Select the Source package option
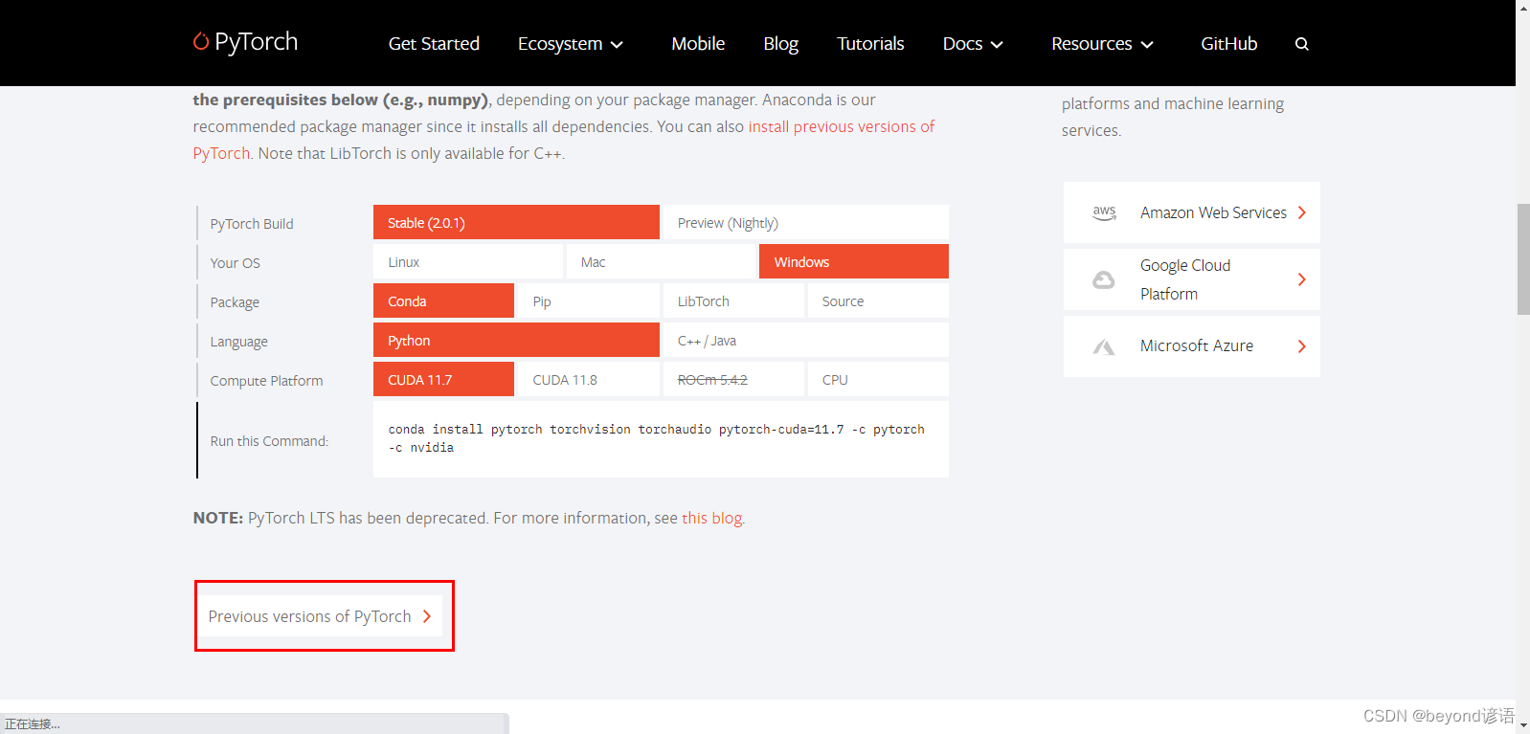The height and width of the screenshot is (734, 1530). click(x=878, y=300)
